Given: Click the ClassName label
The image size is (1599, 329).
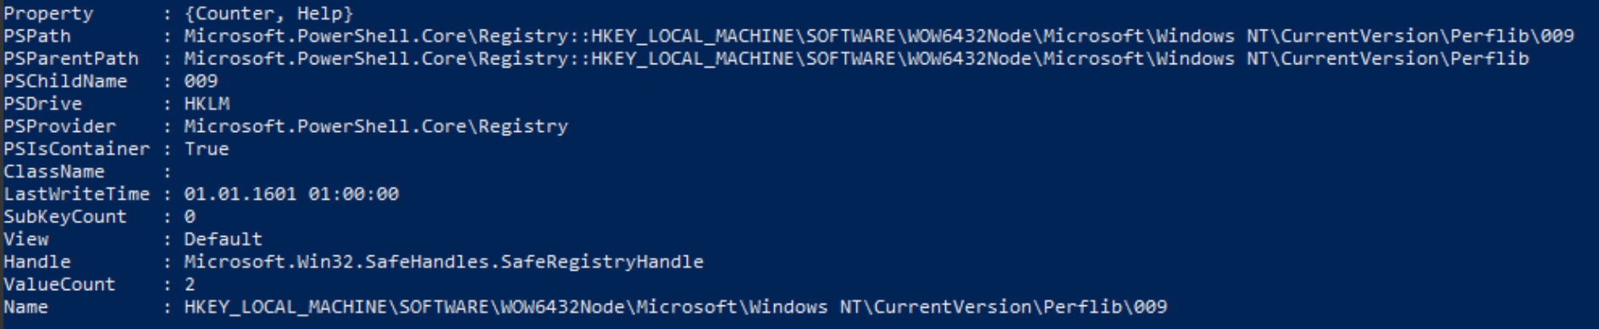Looking at the screenshot, I should tap(54, 172).
